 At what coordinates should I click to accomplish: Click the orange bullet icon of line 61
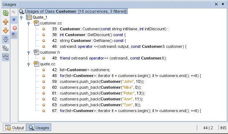[44, 93]
